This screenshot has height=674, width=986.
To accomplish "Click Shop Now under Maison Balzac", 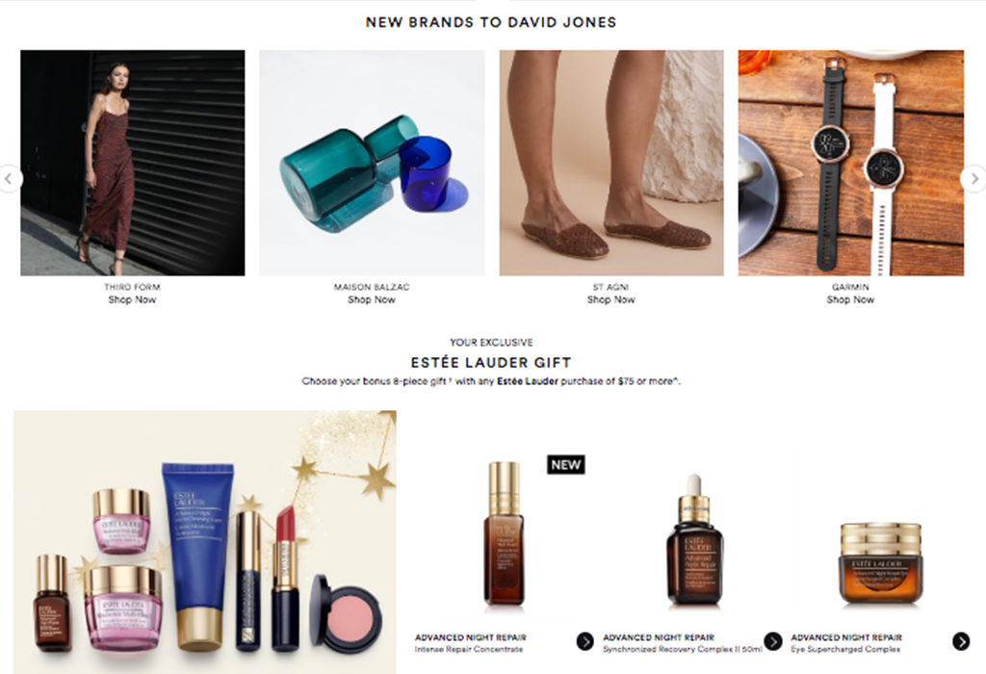I will click(372, 299).
